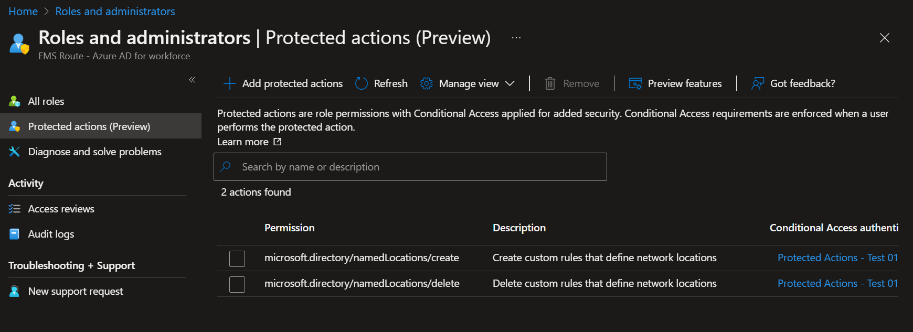Select All roles in the sidebar
913x332 pixels.
(46, 101)
